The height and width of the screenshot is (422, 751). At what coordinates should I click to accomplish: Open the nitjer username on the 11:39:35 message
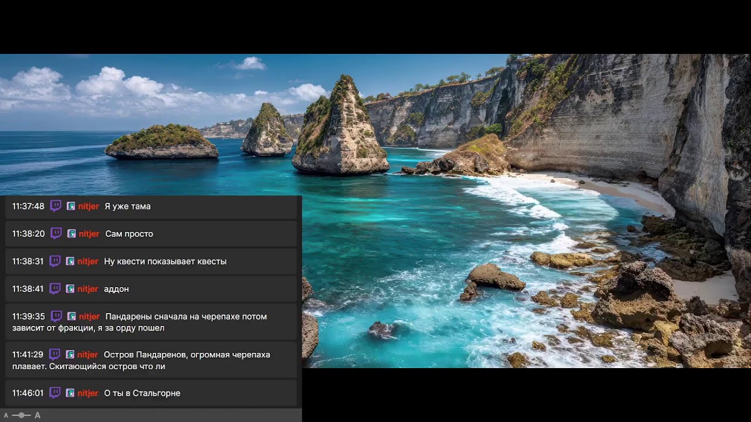(x=89, y=316)
